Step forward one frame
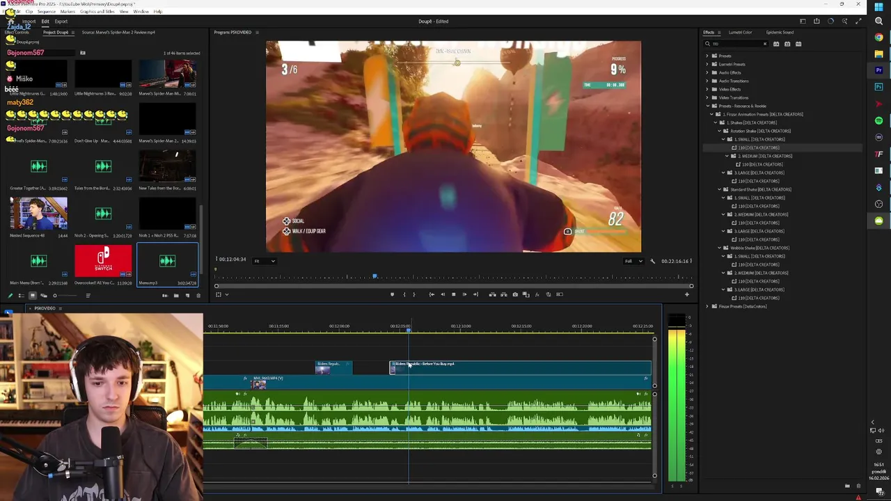 464,294
